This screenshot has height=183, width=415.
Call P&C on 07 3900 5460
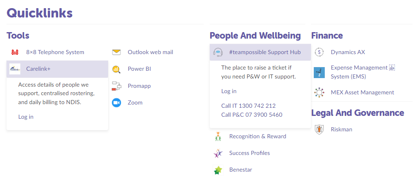[x=252, y=115]
